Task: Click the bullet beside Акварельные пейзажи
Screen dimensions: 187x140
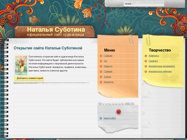Action: point(146,71)
